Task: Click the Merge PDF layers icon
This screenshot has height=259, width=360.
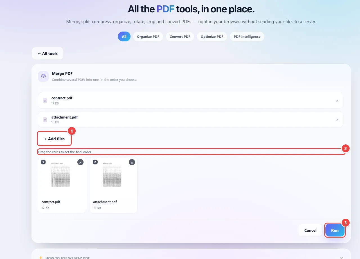Action: point(43,76)
